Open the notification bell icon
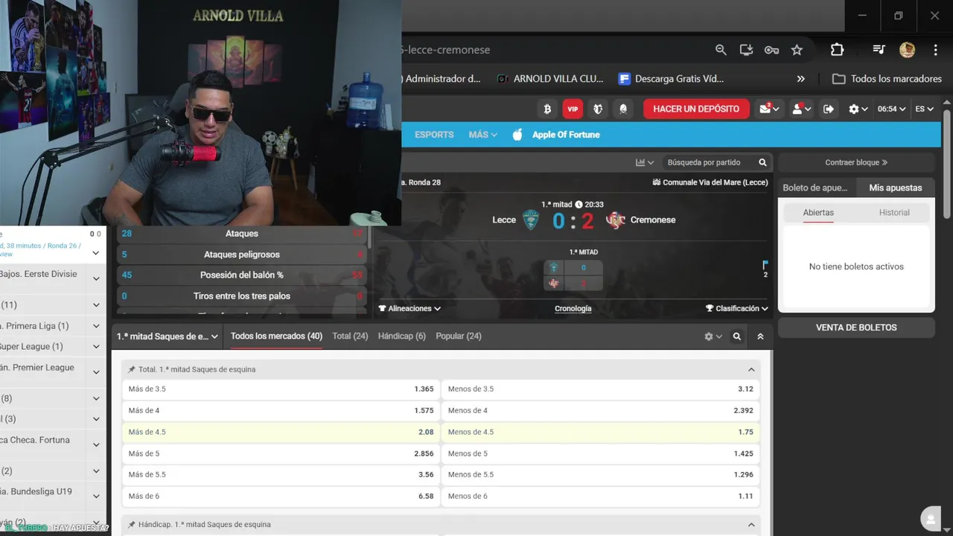Image resolution: width=953 pixels, height=536 pixels. point(623,109)
